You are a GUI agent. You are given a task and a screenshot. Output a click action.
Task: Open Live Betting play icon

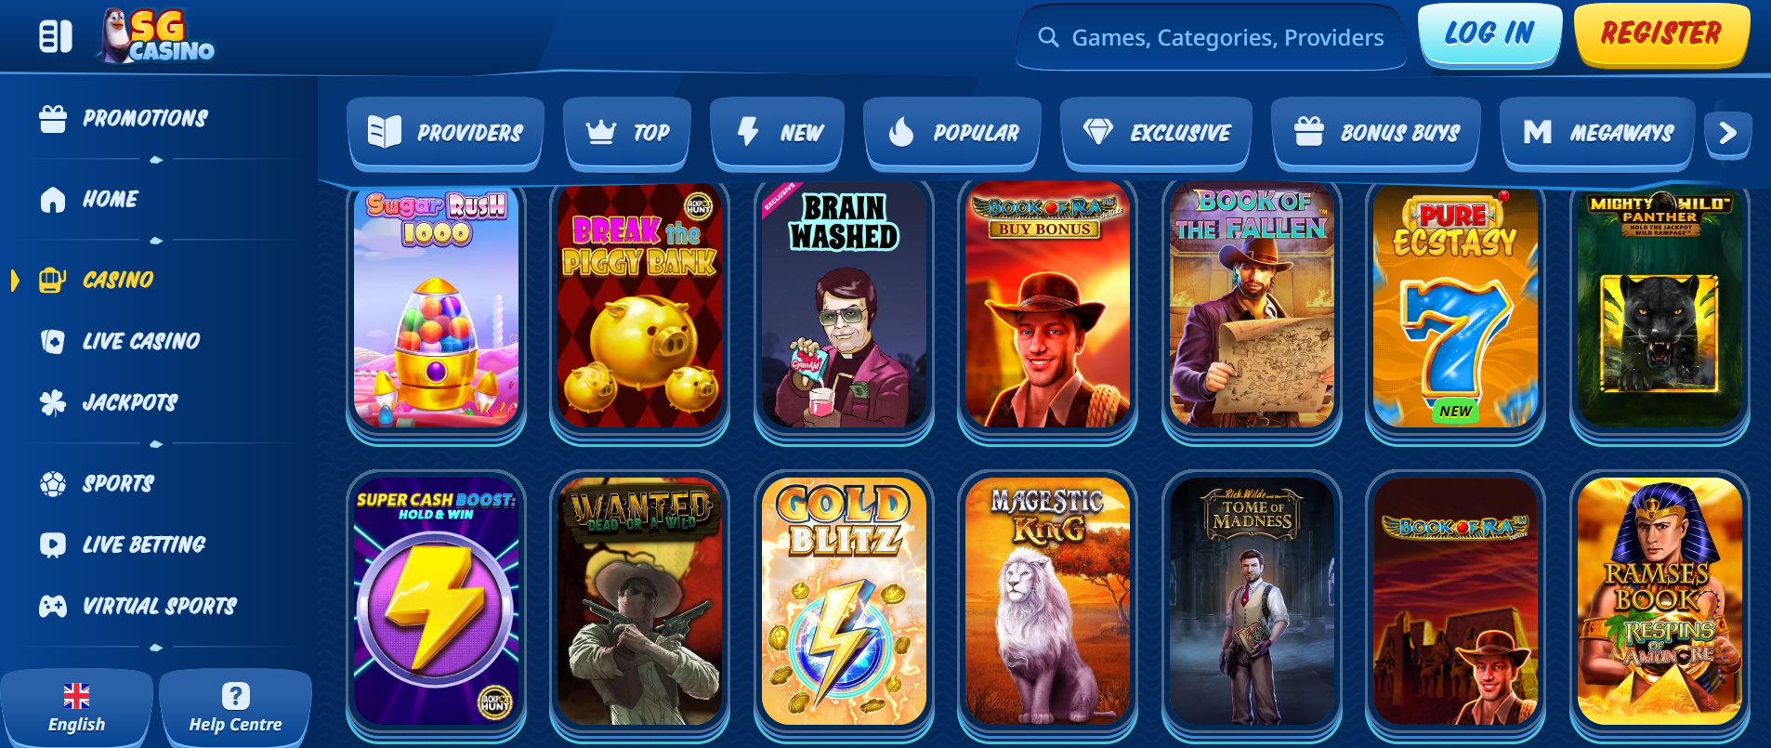tap(53, 545)
